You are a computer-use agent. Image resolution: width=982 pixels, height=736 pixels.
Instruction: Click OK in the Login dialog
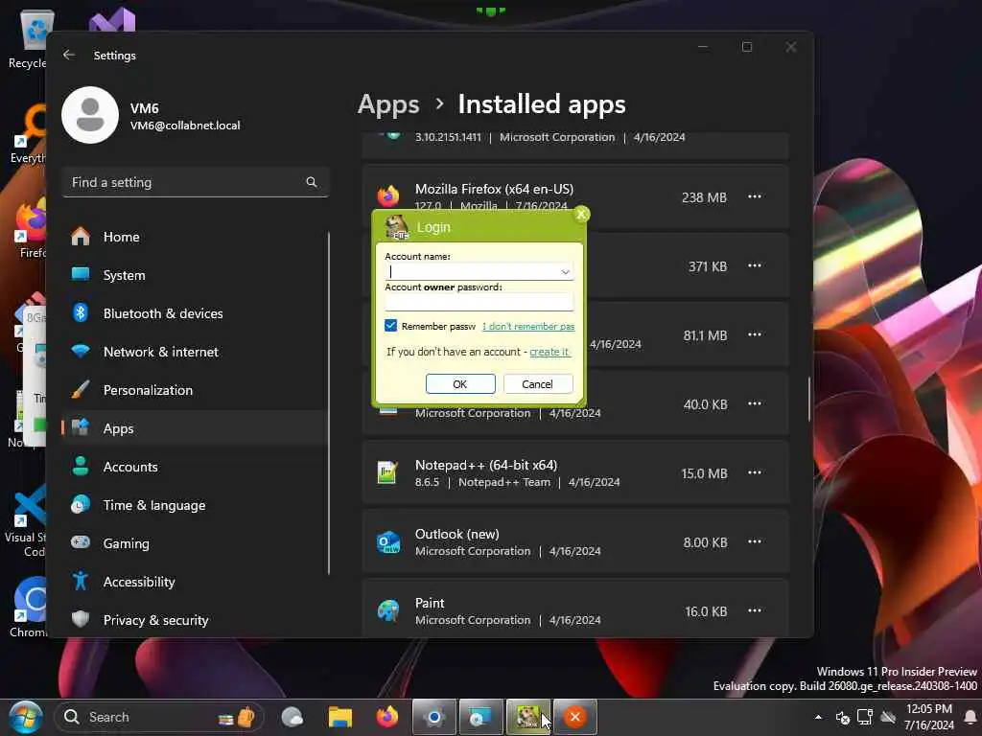coord(460,384)
